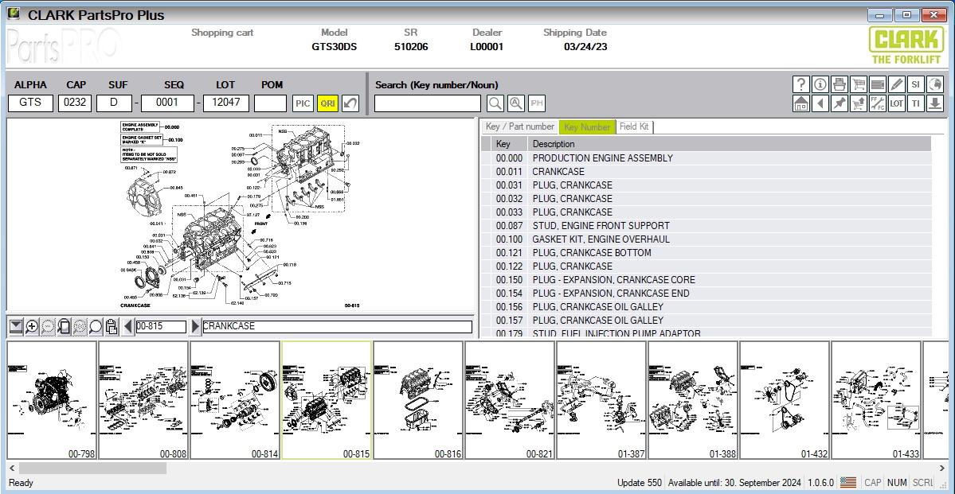Open the print icon
Viewport: 955px width, 494px height.
click(x=839, y=84)
